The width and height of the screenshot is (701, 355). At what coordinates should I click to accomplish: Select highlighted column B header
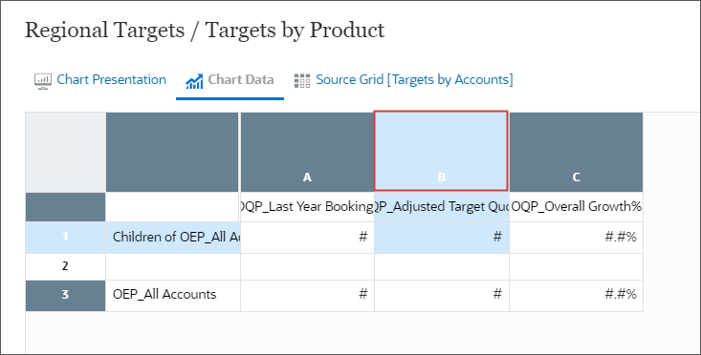point(441,151)
